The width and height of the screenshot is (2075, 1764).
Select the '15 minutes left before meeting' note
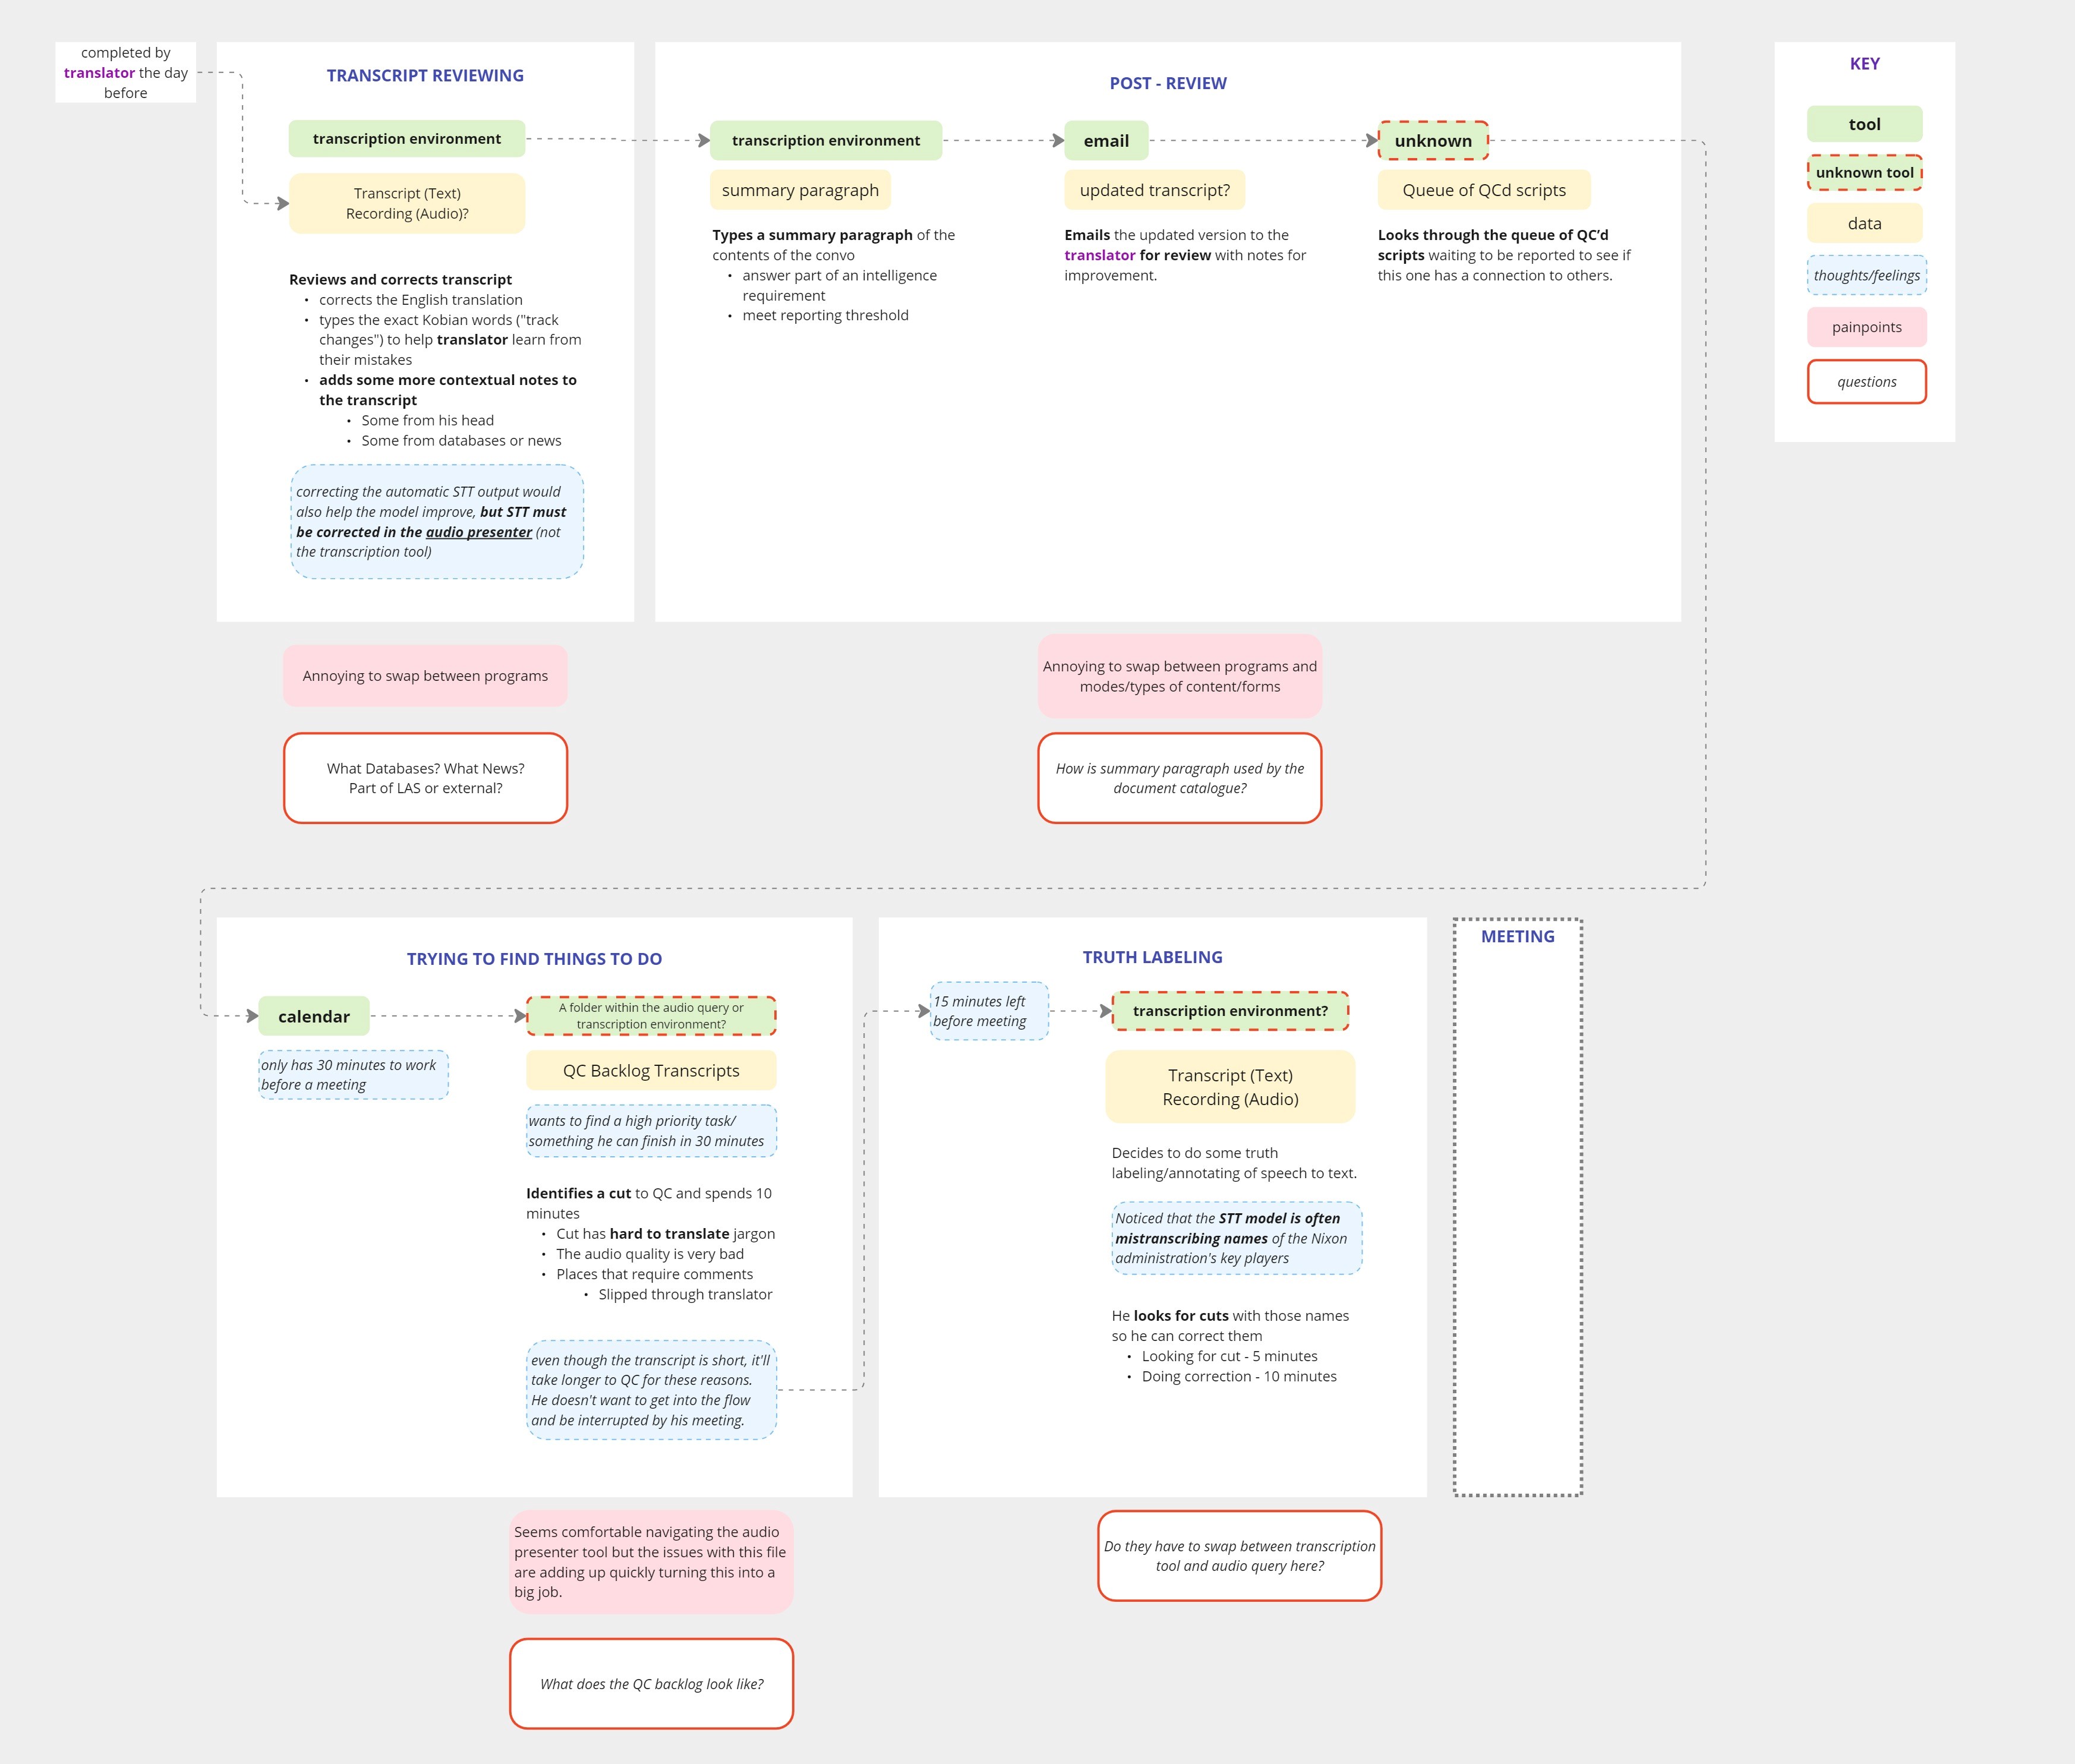[988, 1011]
